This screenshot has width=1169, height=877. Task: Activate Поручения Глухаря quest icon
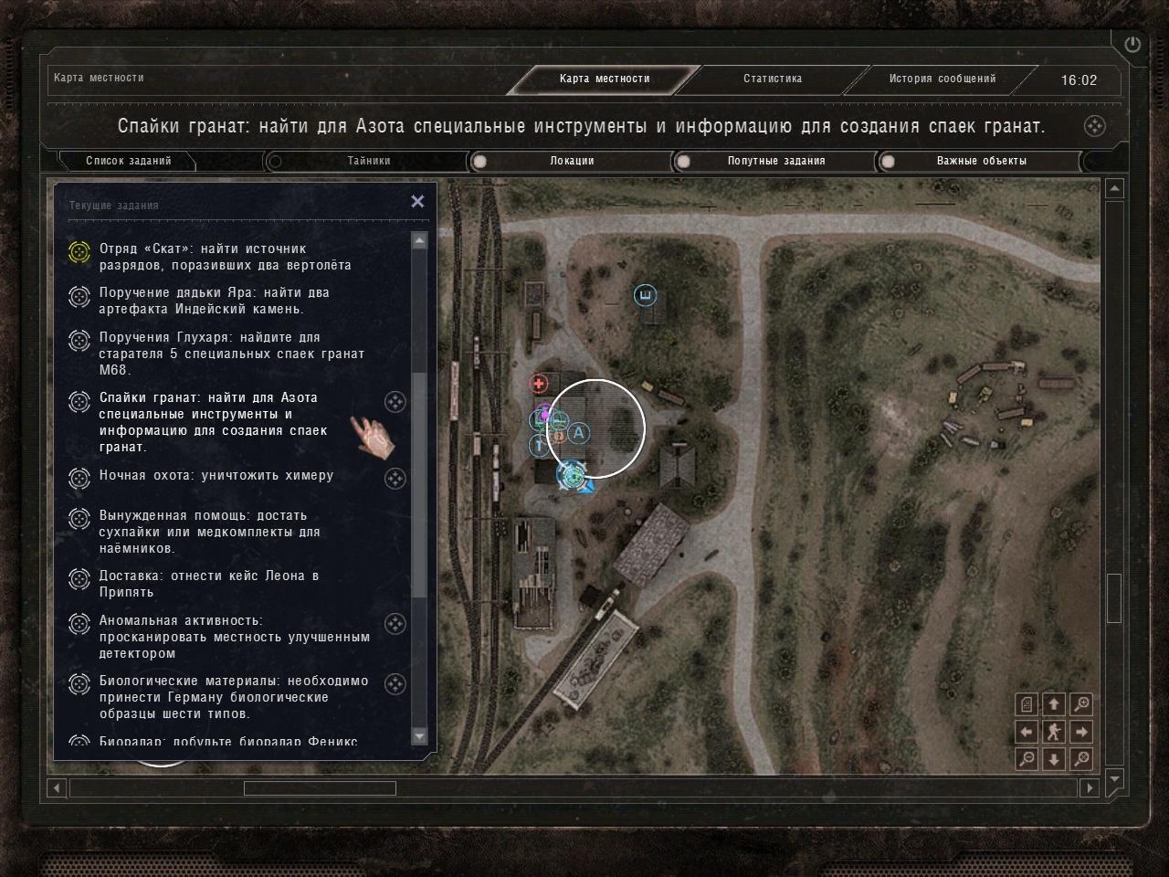79,341
